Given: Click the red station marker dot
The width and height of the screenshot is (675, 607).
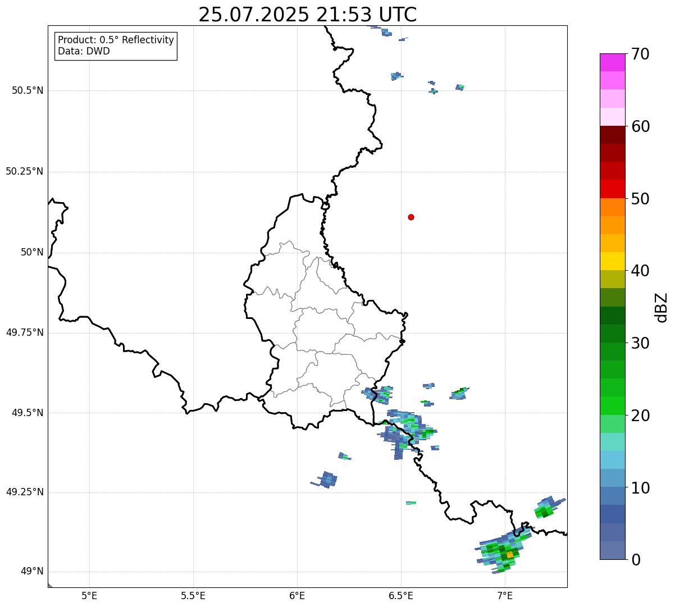Looking at the screenshot, I should [411, 217].
